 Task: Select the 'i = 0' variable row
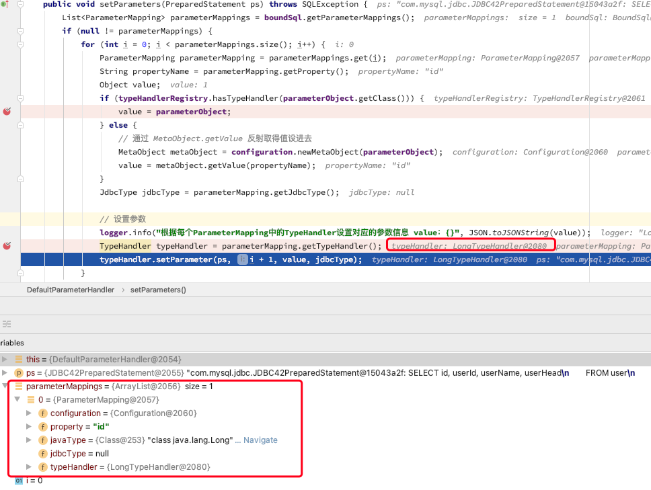(x=34, y=481)
